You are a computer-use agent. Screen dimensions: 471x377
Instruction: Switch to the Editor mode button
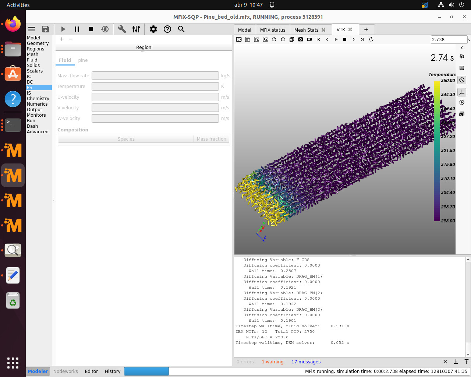point(91,371)
